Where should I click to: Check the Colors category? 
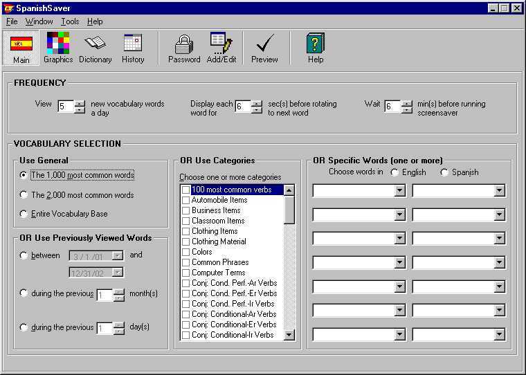(x=185, y=253)
